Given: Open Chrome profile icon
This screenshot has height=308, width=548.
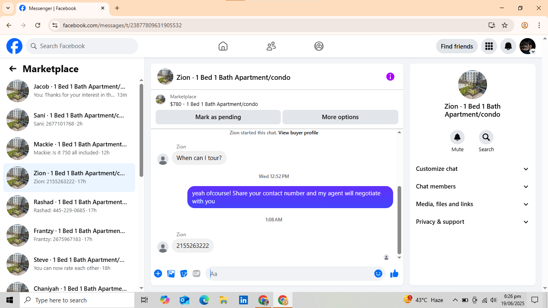Looking at the screenshot, I should tap(525, 25).
